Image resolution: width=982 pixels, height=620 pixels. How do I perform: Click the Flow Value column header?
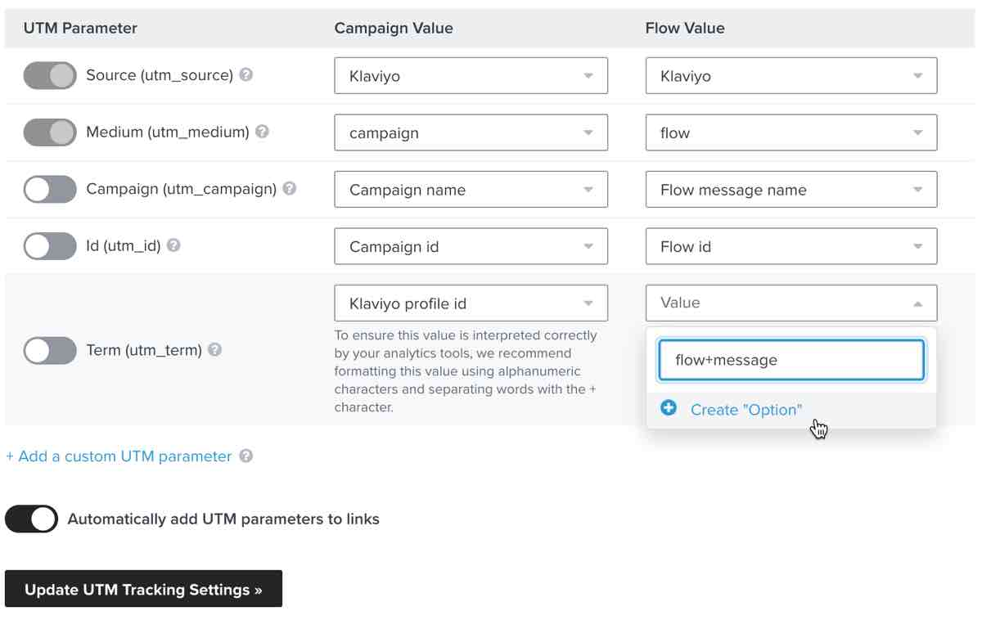coord(685,28)
